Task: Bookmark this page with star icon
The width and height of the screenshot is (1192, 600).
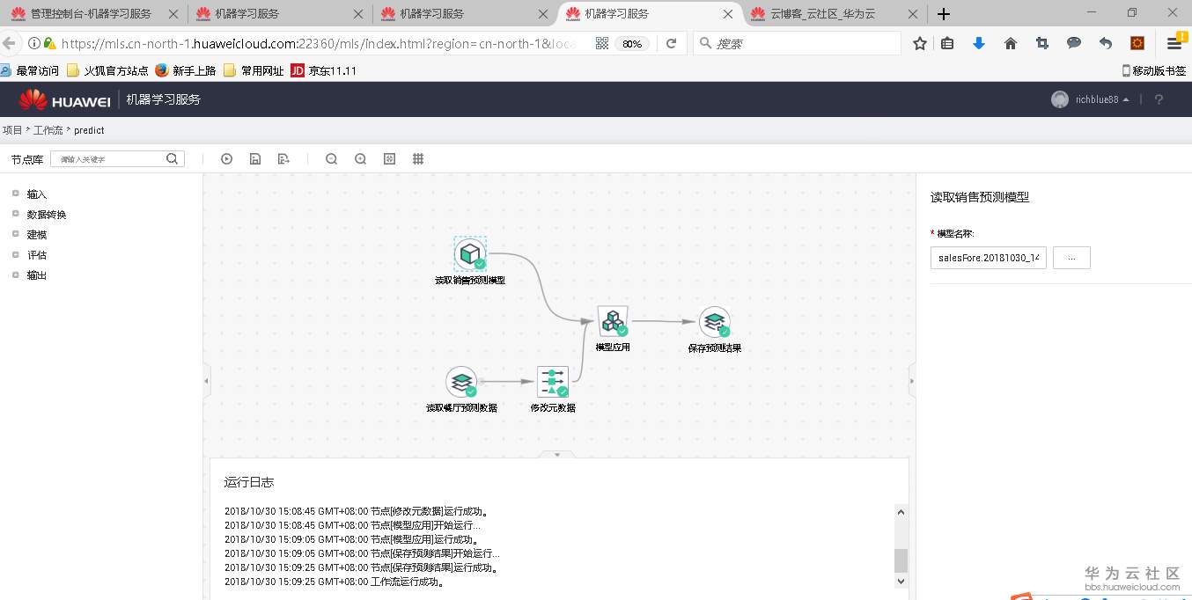Action: (x=920, y=43)
